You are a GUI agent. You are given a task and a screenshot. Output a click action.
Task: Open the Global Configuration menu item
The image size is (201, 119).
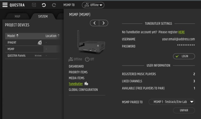(83, 90)
